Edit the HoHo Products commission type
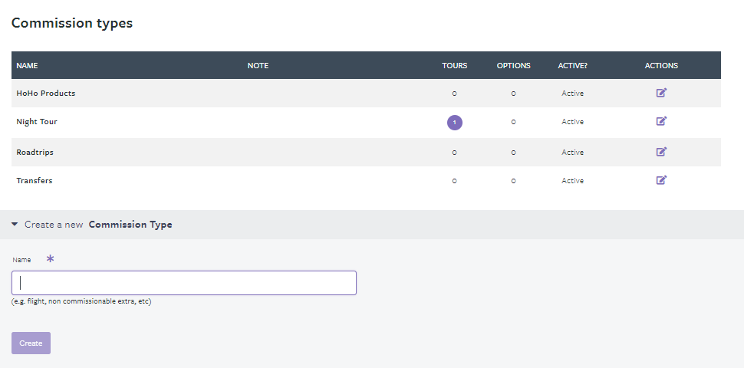 (x=661, y=93)
